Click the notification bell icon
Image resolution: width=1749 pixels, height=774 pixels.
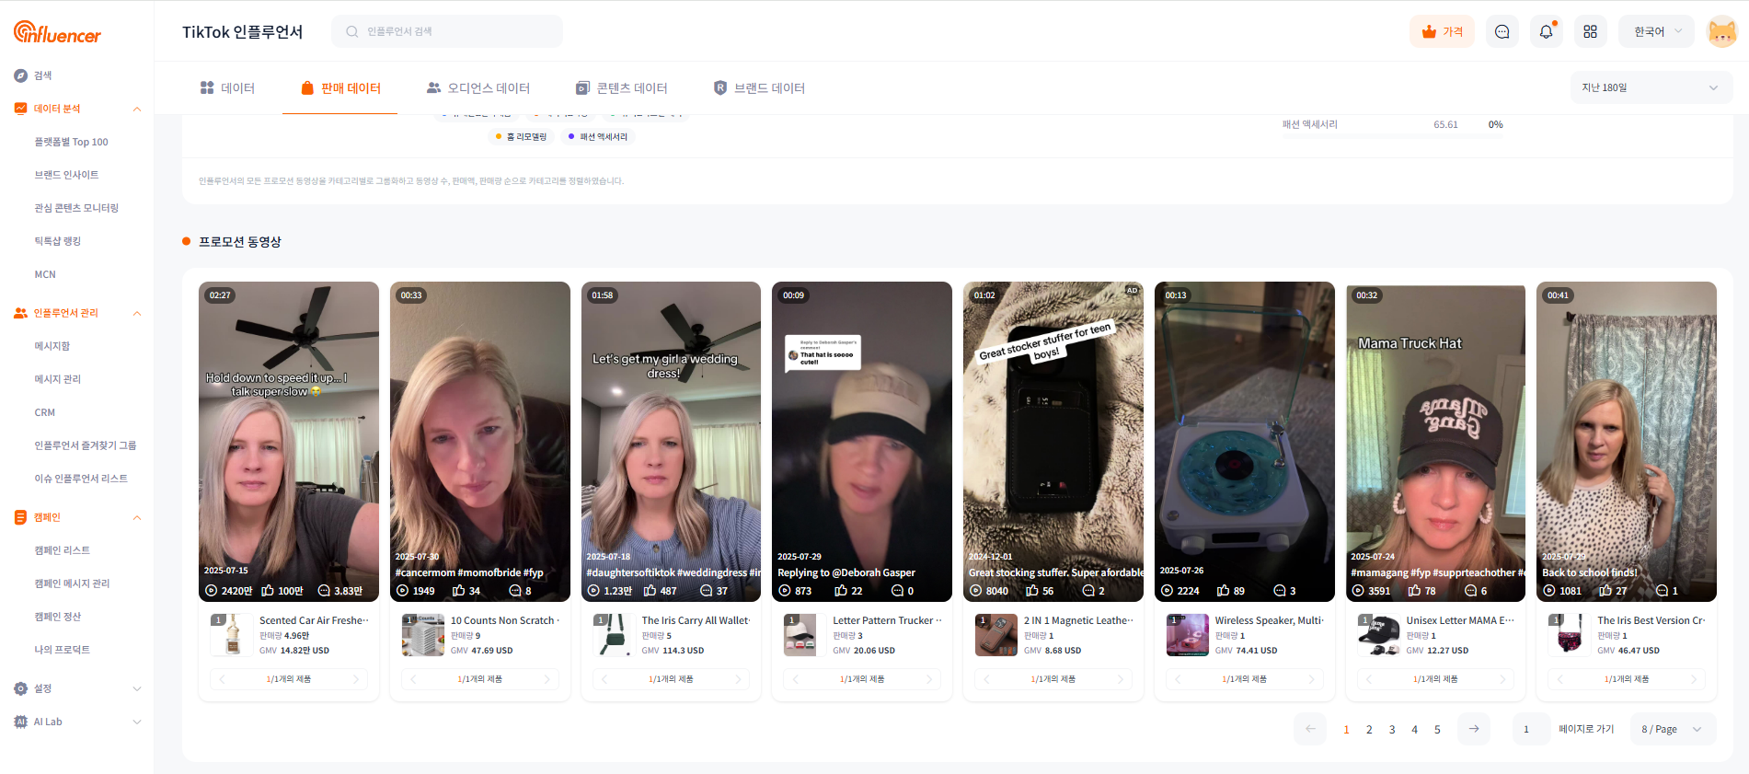tap(1546, 32)
